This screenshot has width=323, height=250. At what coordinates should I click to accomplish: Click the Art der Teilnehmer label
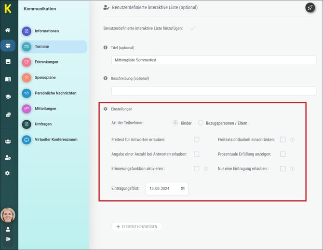(127, 123)
